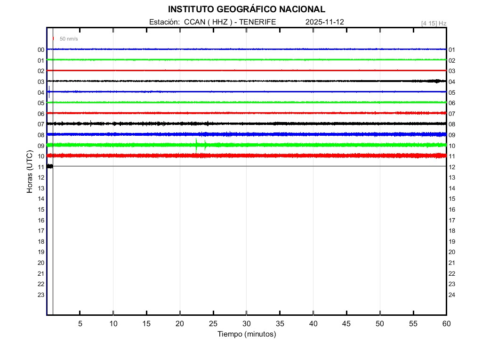Screen dimensions: 482x362
Task: Click the short black trace at hour 11
Action: [x=50, y=166]
